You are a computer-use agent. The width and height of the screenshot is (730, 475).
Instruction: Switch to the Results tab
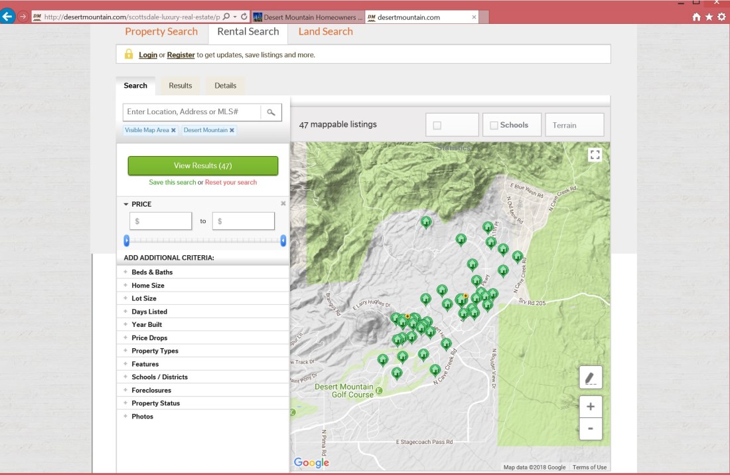(x=181, y=86)
